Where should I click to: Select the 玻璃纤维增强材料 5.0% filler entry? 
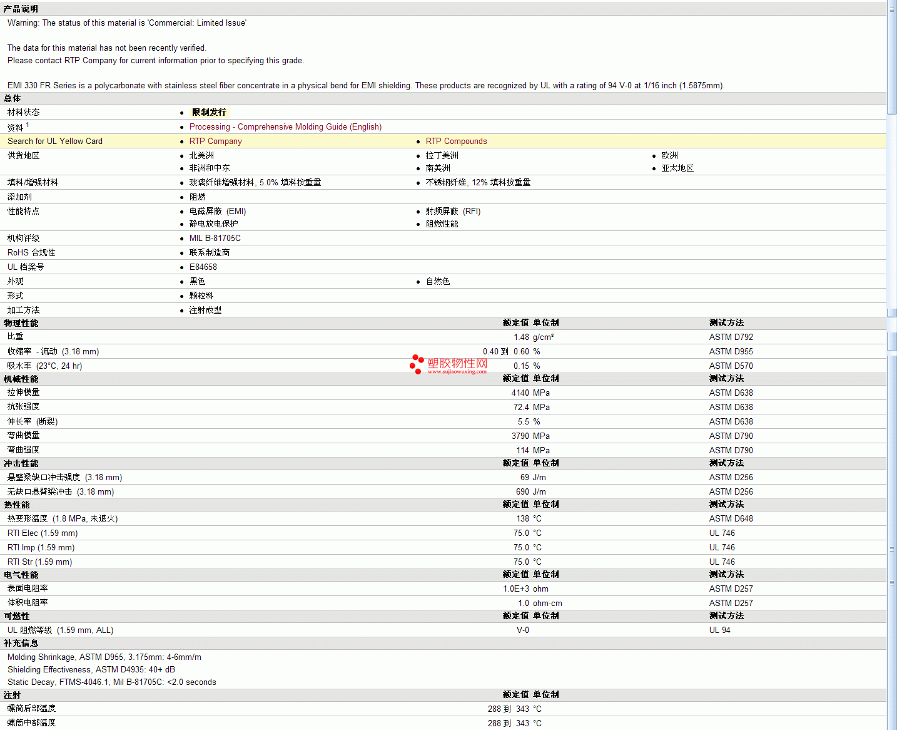pyautogui.click(x=255, y=182)
